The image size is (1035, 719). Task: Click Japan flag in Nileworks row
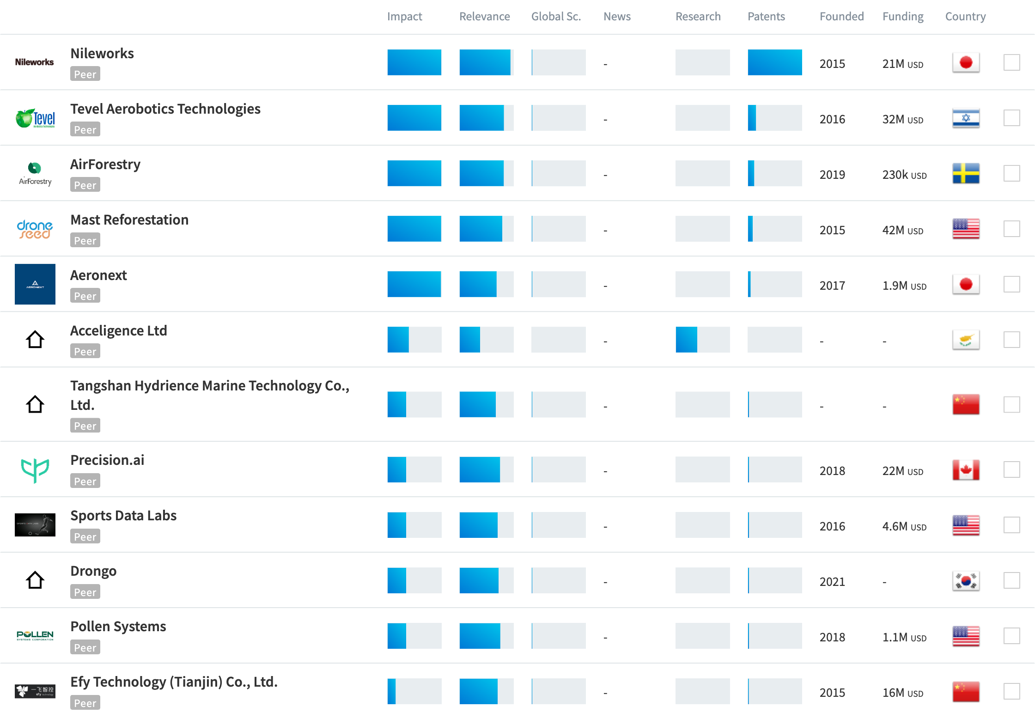click(966, 62)
